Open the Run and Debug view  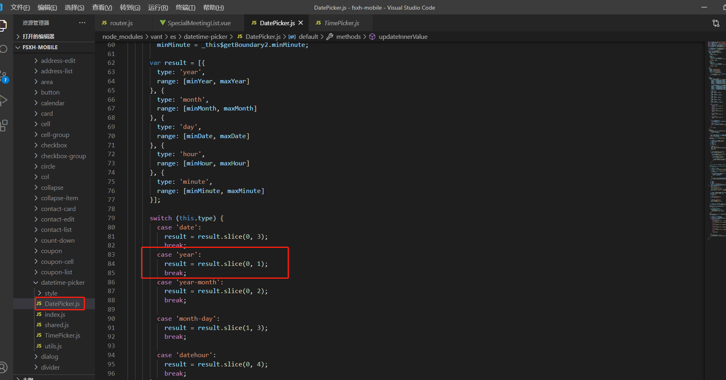[x=4, y=100]
